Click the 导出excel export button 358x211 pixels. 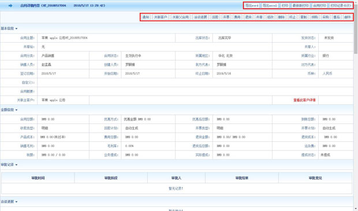[x=270, y=5]
